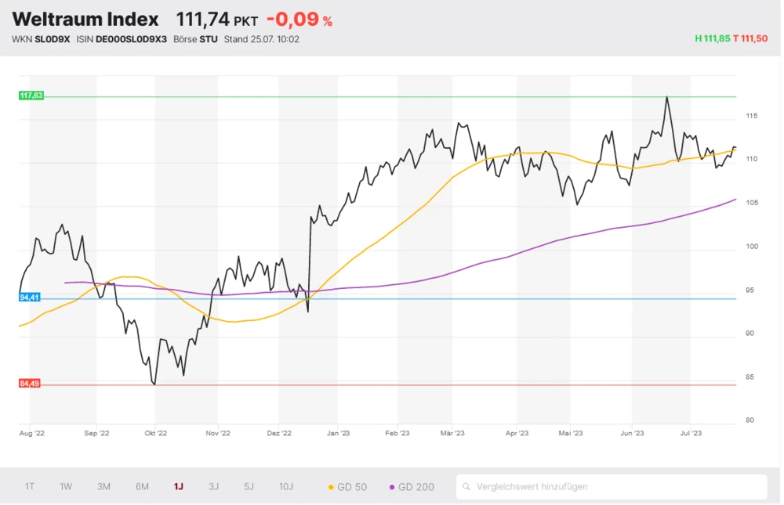
Task: Click the magnifier icon in the comparison search
Action: [466, 487]
